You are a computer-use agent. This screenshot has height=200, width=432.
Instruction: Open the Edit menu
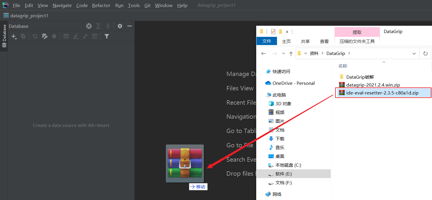(x=29, y=6)
